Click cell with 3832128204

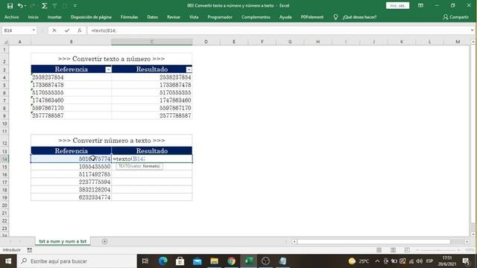pyautogui.click(x=72, y=190)
